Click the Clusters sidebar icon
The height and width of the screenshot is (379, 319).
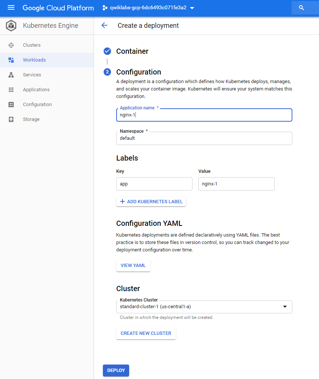click(11, 45)
